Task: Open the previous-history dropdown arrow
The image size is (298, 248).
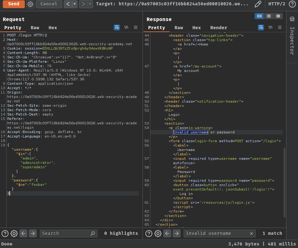Action: click(x=75, y=4)
